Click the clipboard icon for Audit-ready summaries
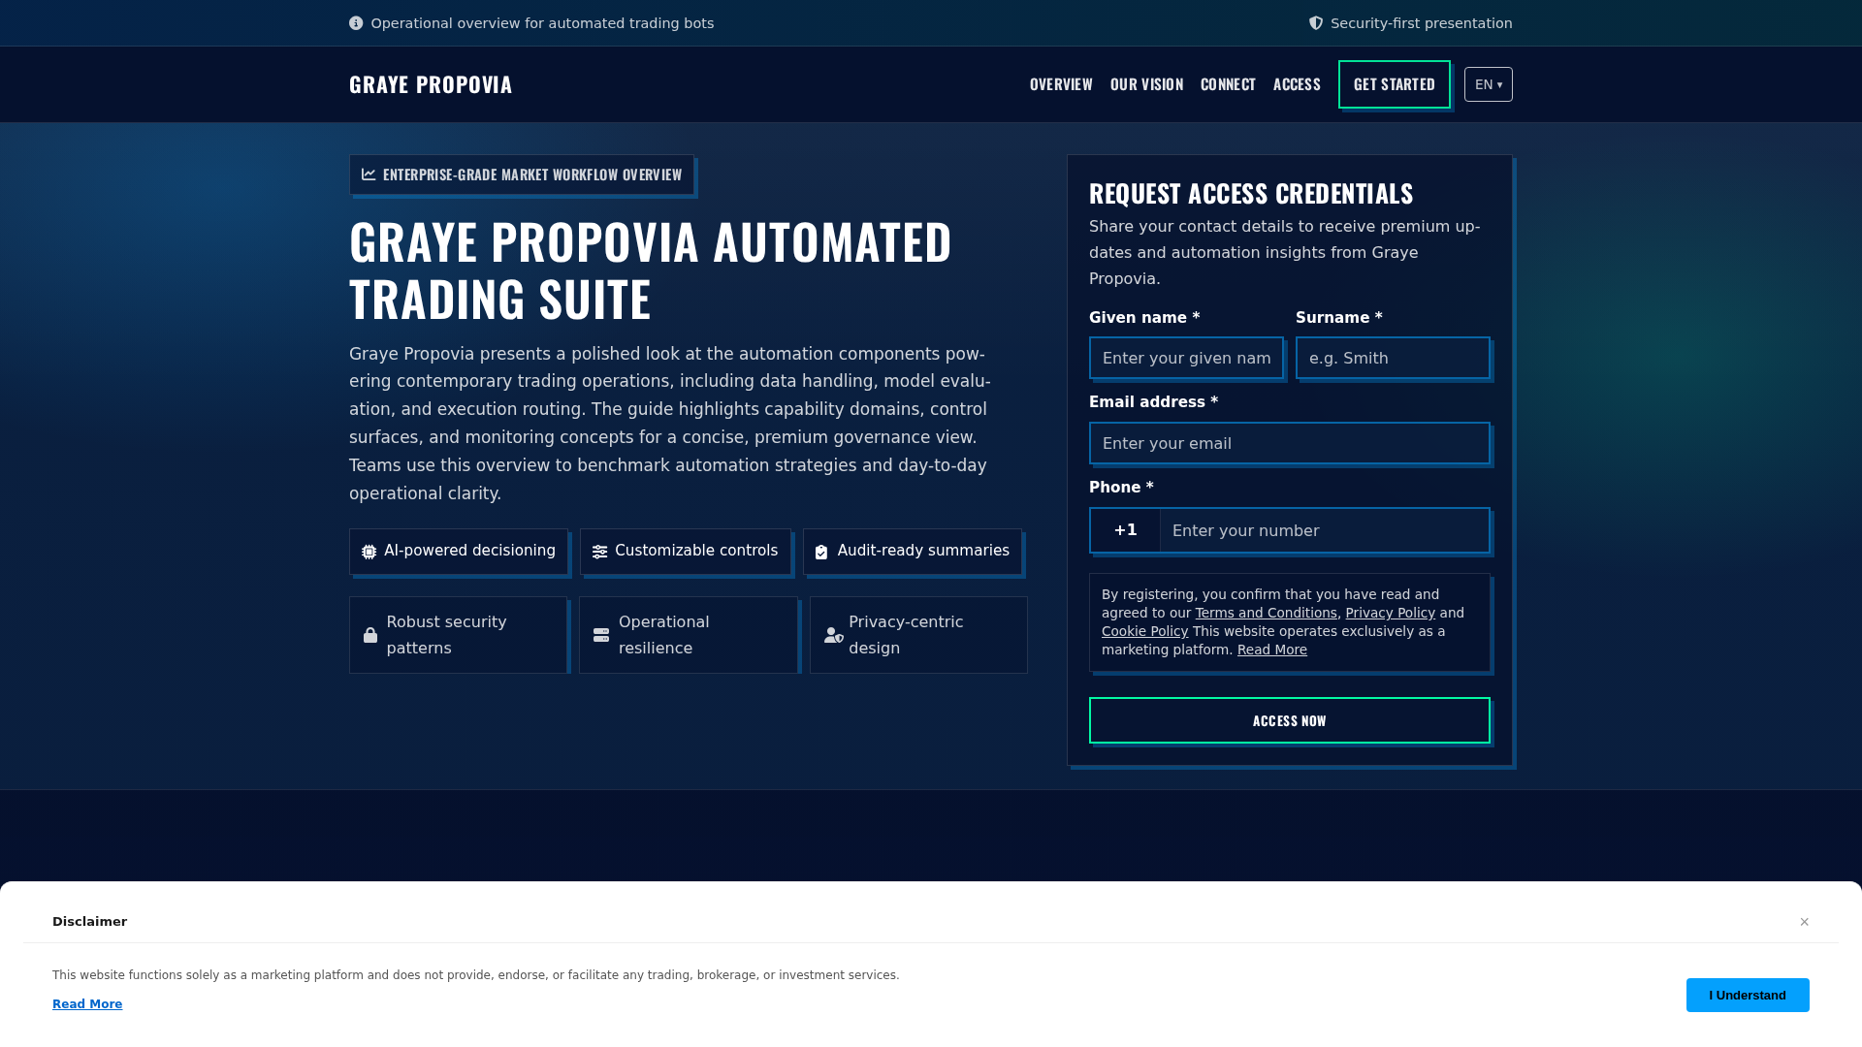Image resolution: width=1862 pixels, height=1047 pixels. coord(821,552)
